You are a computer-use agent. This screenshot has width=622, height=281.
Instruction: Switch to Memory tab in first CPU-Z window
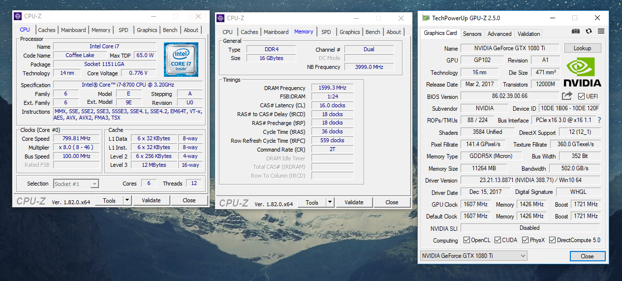coord(101,30)
